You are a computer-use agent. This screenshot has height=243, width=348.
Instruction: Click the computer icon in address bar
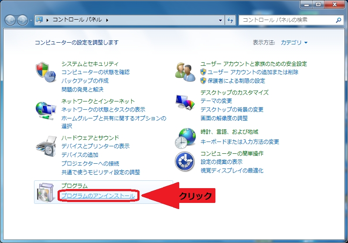tap(39, 20)
